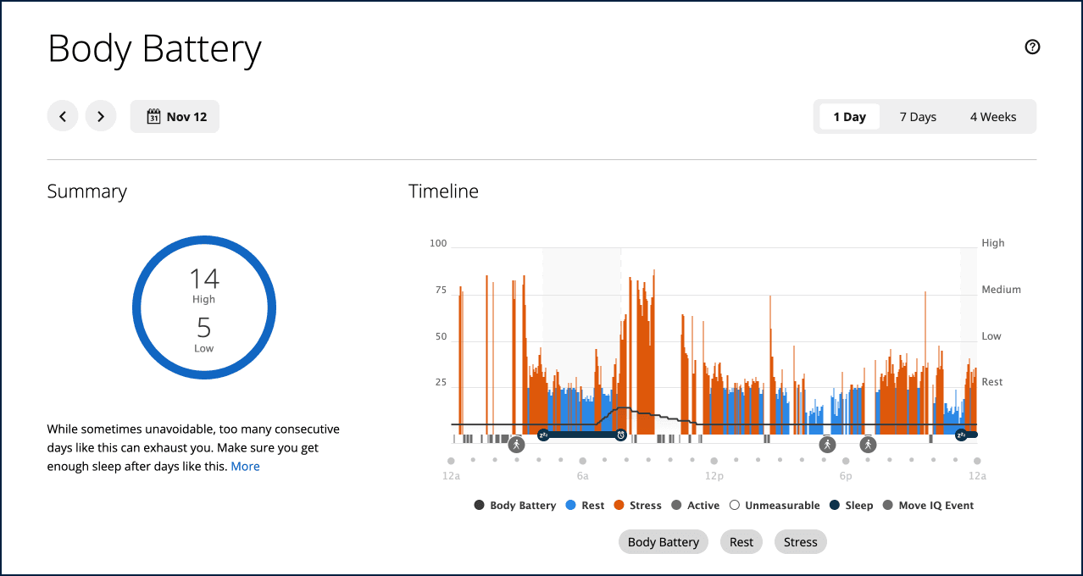Toggle Unmeasurable series in legend
This screenshot has height=576, width=1083.
tap(775, 506)
